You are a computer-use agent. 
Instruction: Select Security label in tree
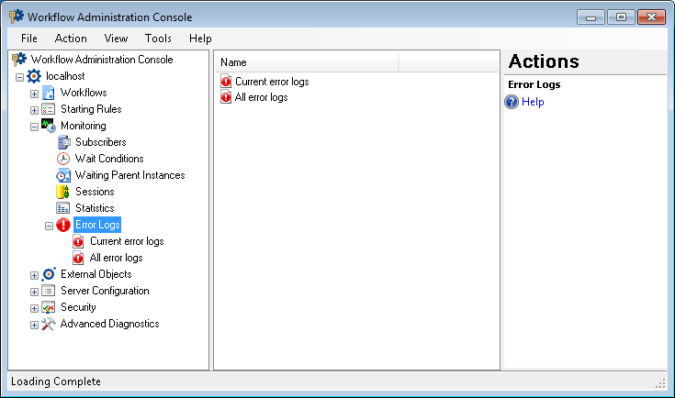[x=78, y=307]
